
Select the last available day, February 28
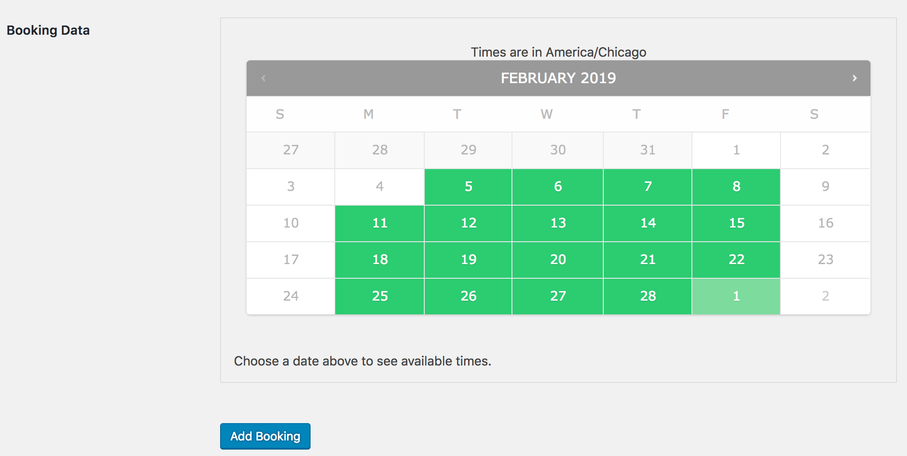pyautogui.click(x=647, y=296)
